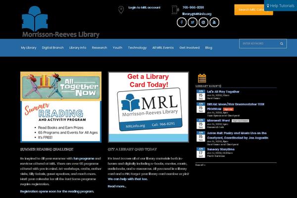Open the Instagram social icon
This screenshot has width=297, height=198.
pyautogui.click(x=203, y=22)
